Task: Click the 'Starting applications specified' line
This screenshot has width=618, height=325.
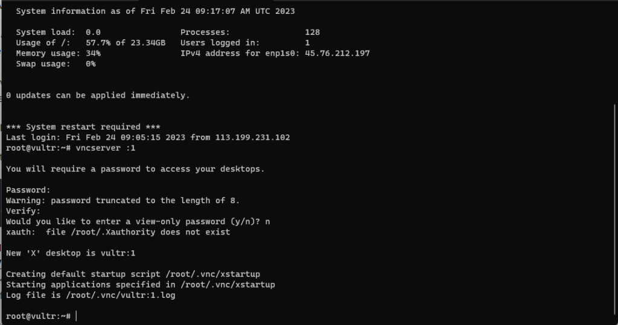Action: point(140,285)
